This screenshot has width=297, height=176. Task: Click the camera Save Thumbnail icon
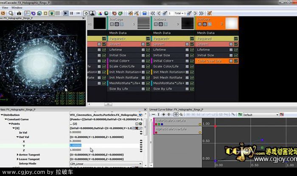coord(19,13)
